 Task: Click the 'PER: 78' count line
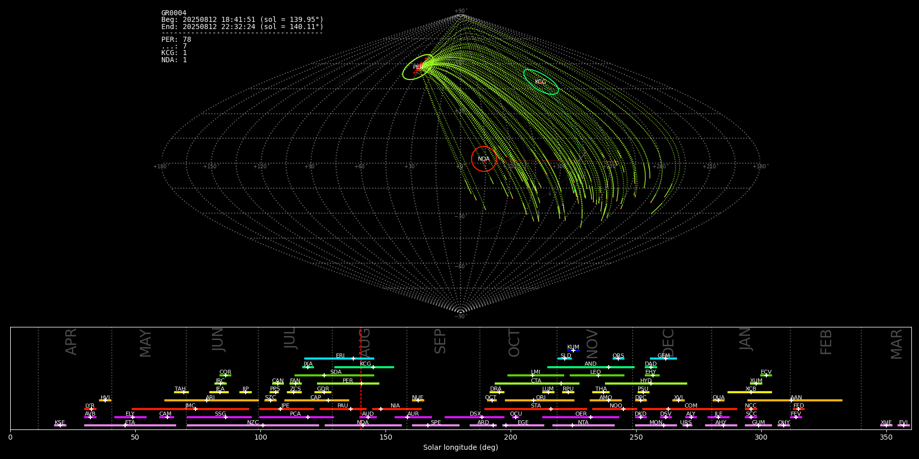point(176,39)
